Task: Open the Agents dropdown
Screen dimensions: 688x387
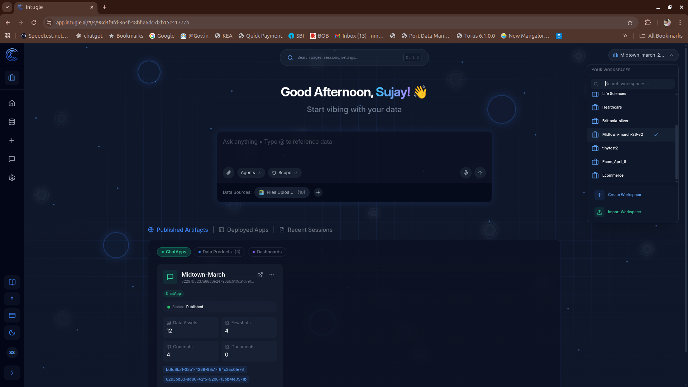Action: click(x=251, y=173)
